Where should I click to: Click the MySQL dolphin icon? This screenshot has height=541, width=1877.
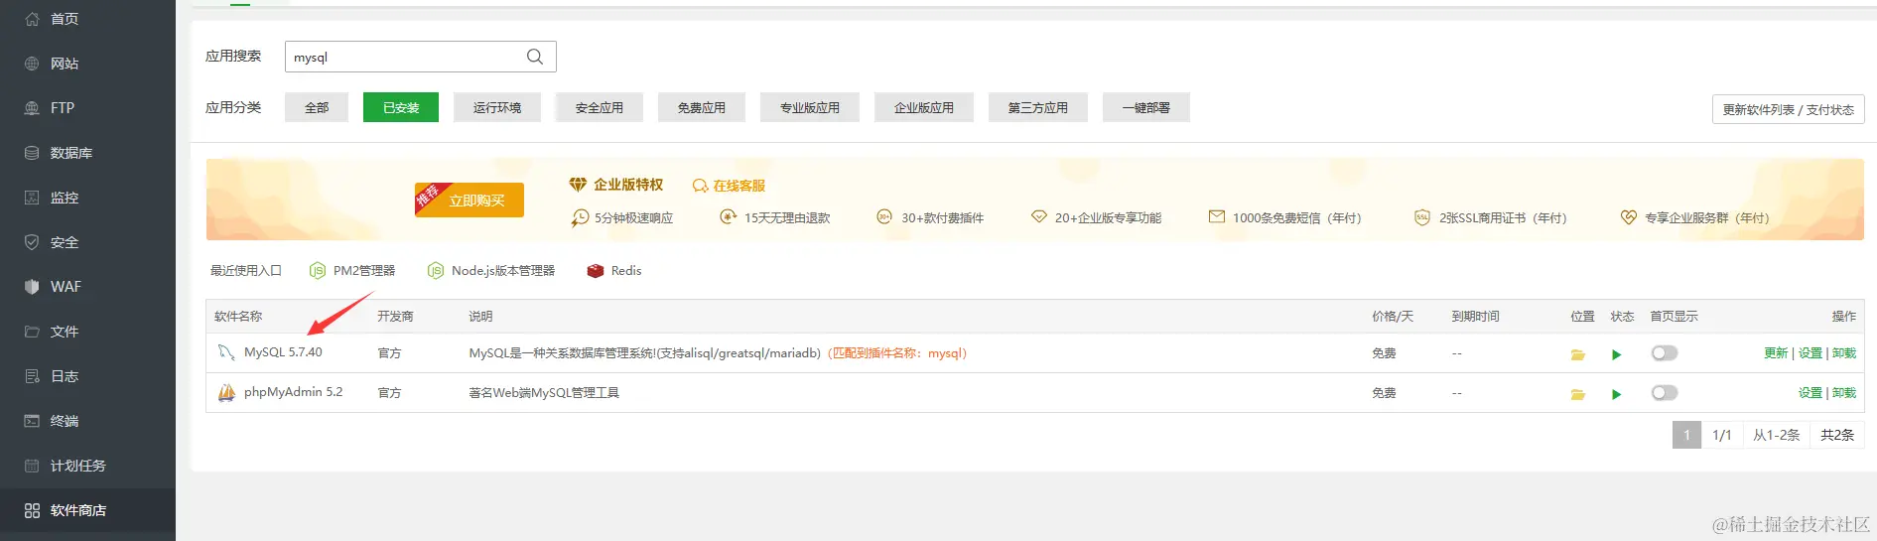[x=226, y=352]
